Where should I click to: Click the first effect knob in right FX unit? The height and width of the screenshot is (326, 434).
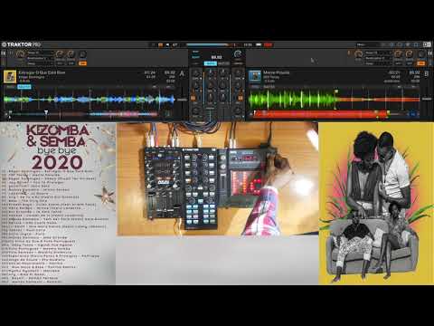tap(398, 54)
